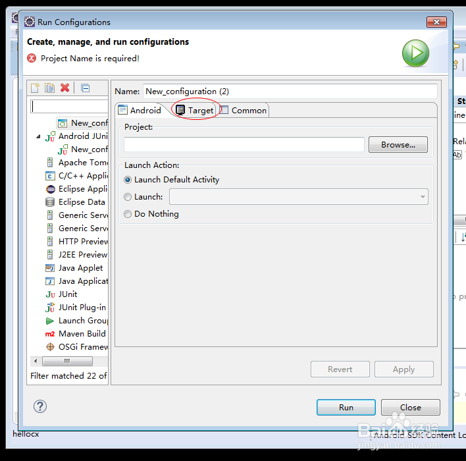Click the Apply button
Image resolution: width=466 pixels, height=461 pixels.
click(404, 369)
